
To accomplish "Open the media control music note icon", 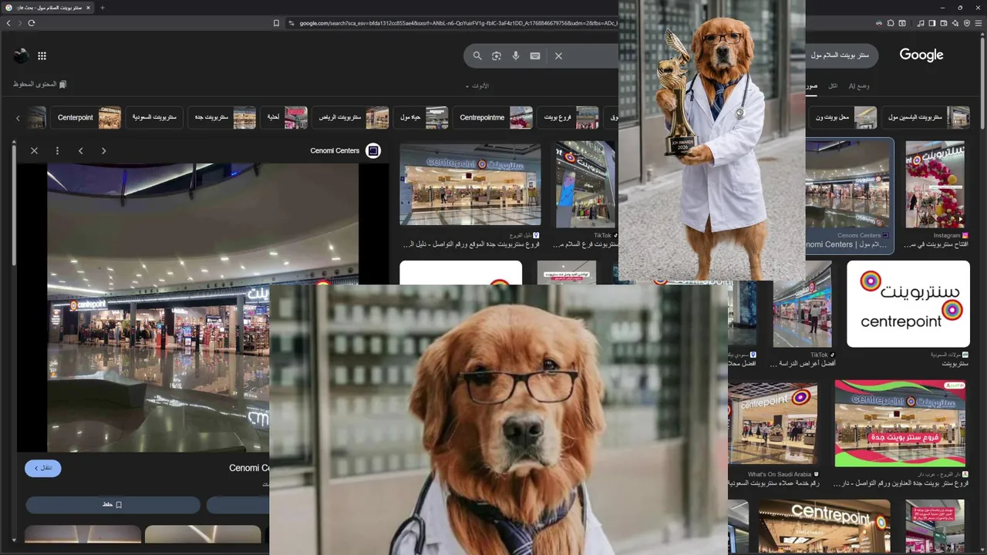I will (921, 23).
